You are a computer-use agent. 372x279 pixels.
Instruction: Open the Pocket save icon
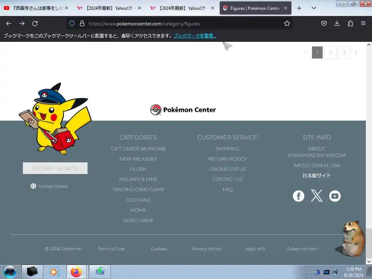click(x=324, y=23)
